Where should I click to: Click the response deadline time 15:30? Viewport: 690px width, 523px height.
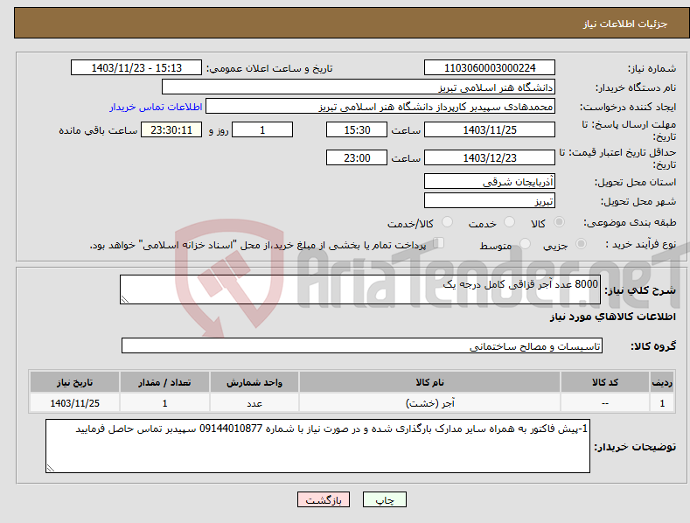(357, 129)
